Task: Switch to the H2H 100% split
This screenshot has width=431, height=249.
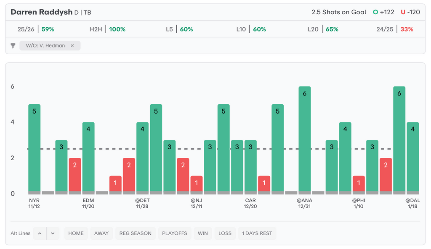Action: point(107,29)
